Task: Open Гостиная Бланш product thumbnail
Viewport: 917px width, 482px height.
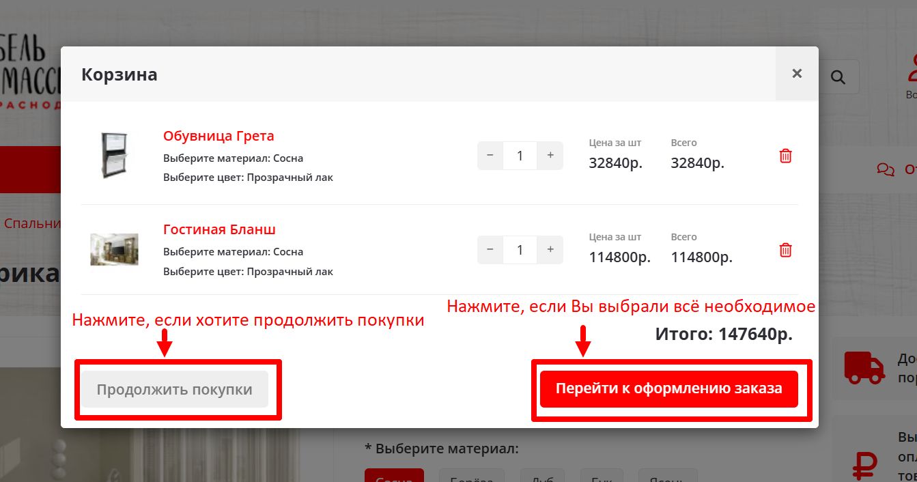Action: pos(115,249)
